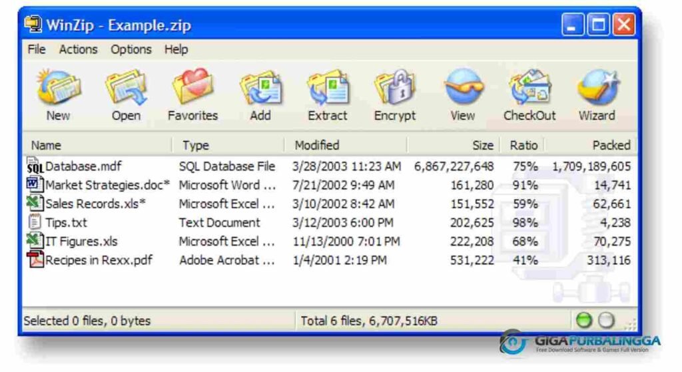The height and width of the screenshot is (372, 682).
Task: Maximize the WinZip window
Action: pos(598,25)
